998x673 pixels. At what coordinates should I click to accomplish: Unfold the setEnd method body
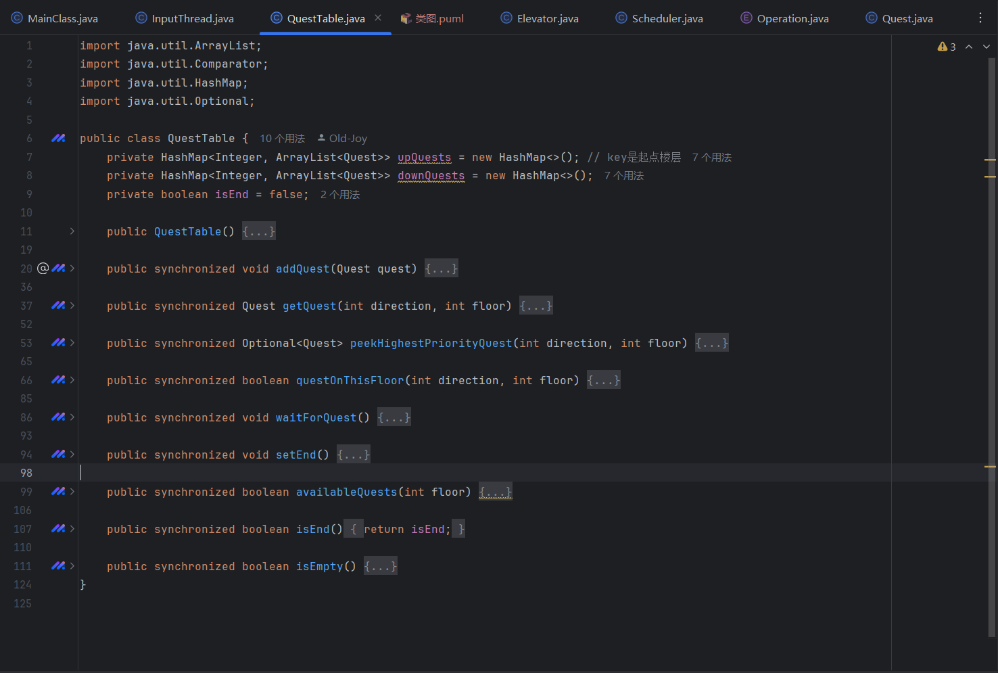coord(353,455)
